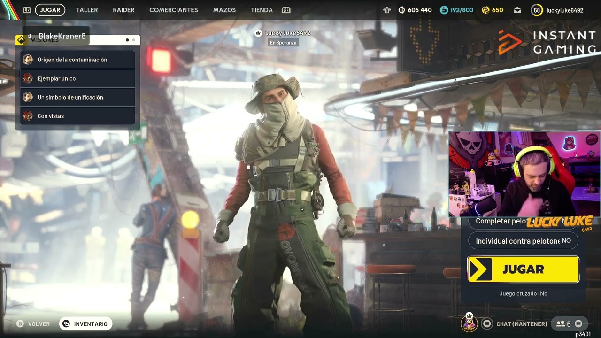This screenshot has height=338, width=601.
Task: Click the speaker icon beside BlakeKraner8
Action: (30, 36)
